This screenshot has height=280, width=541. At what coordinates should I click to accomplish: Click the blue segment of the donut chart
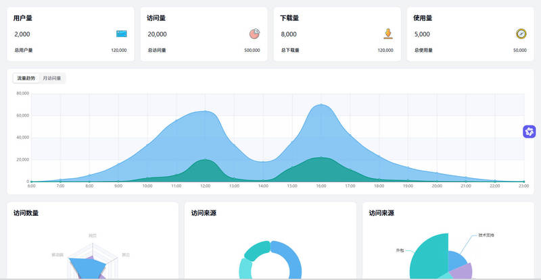(293, 258)
